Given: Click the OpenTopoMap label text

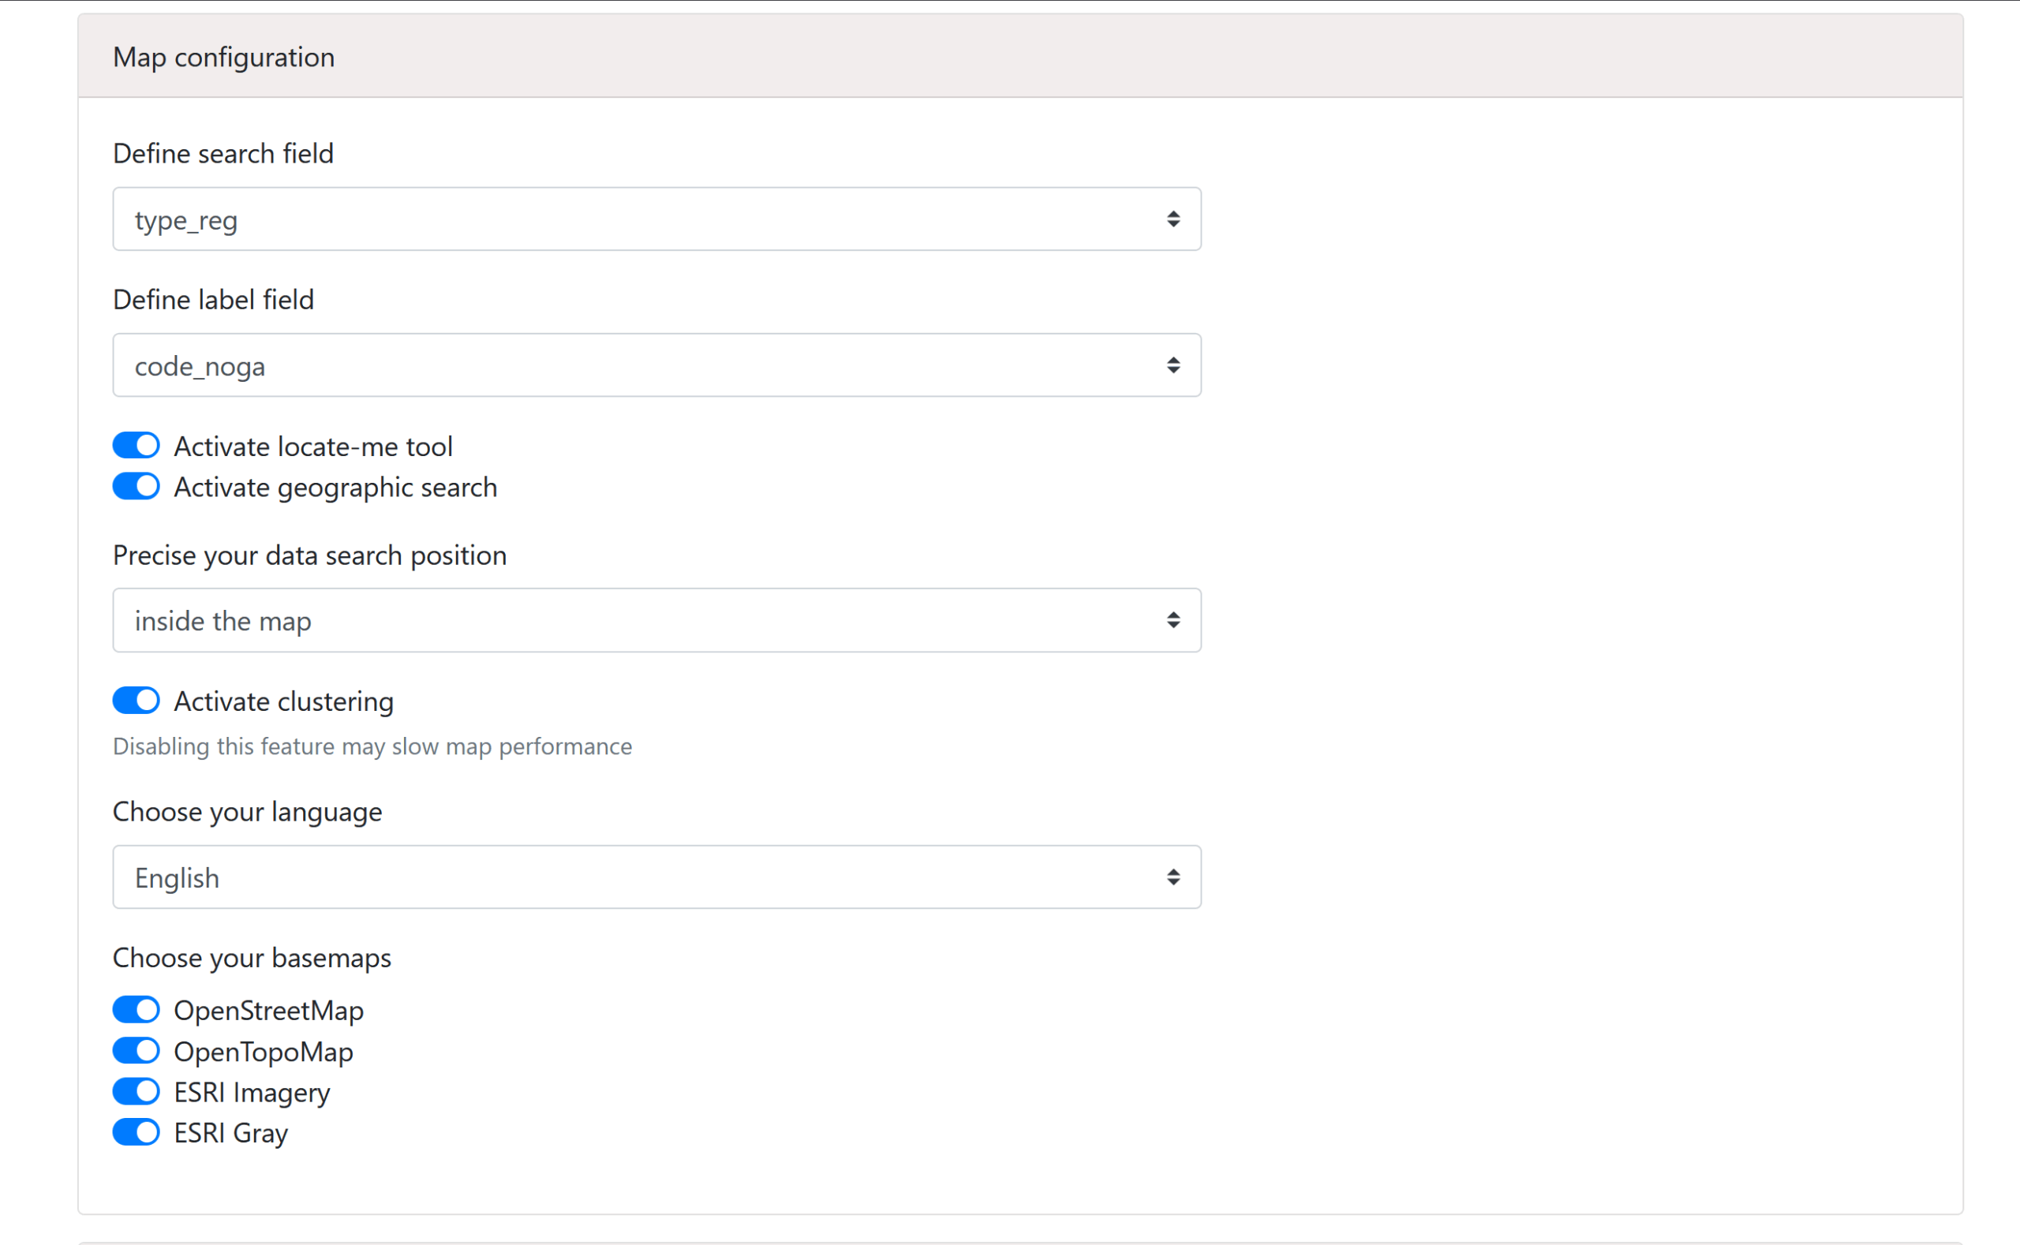Looking at the screenshot, I should pyautogui.click(x=264, y=1052).
